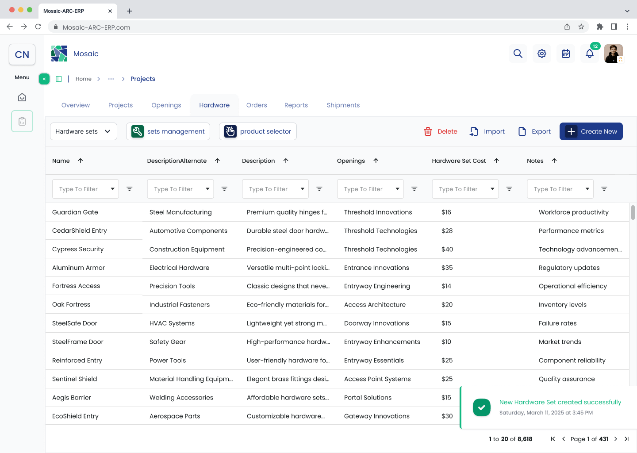Click the sets management button
This screenshot has height=453, width=637.
168,131
